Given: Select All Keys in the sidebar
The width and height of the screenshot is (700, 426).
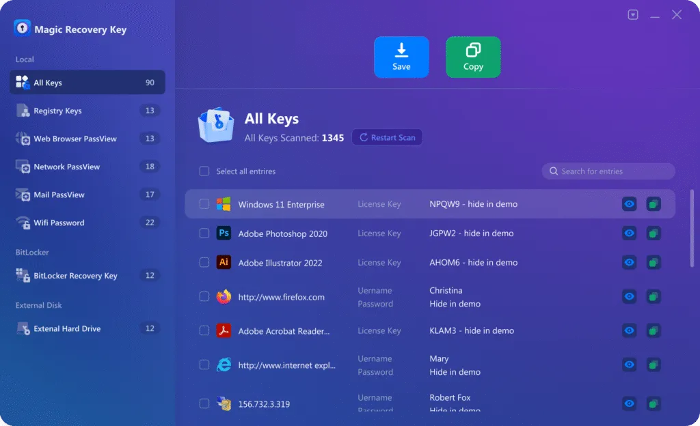Looking at the screenshot, I should [x=87, y=83].
